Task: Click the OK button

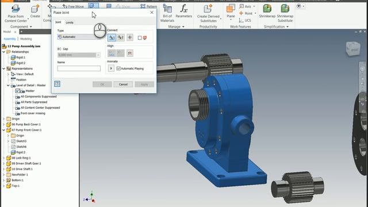Action: pos(102,85)
